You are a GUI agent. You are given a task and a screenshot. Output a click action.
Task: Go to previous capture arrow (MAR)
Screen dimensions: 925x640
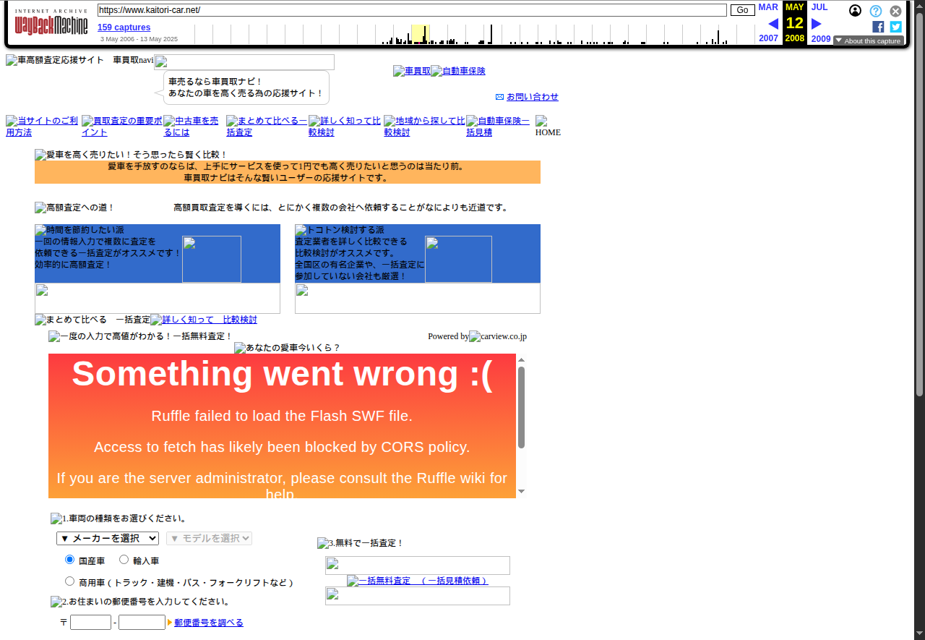click(x=773, y=24)
